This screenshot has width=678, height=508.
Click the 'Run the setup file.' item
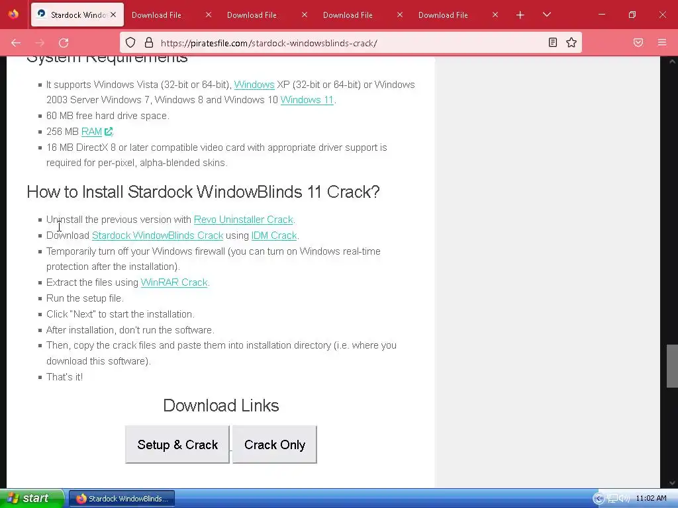click(x=85, y=298)
